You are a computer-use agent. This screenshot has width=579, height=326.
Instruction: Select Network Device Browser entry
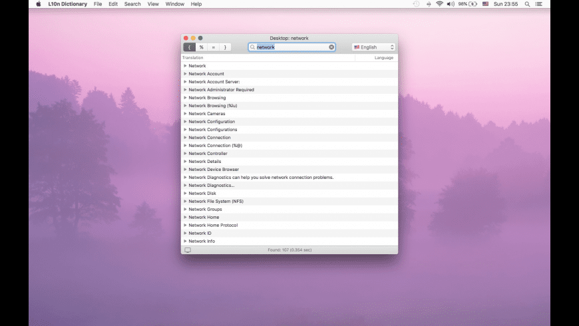point(214,170)
